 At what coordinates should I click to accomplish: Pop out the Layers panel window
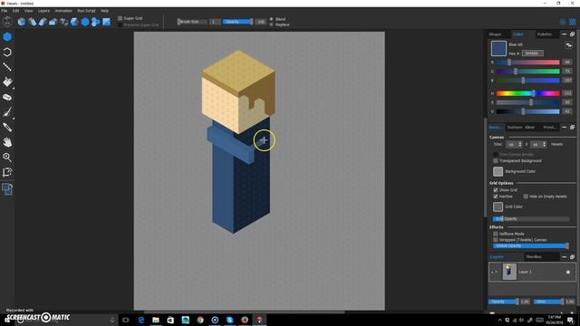[x=572, y=257]
